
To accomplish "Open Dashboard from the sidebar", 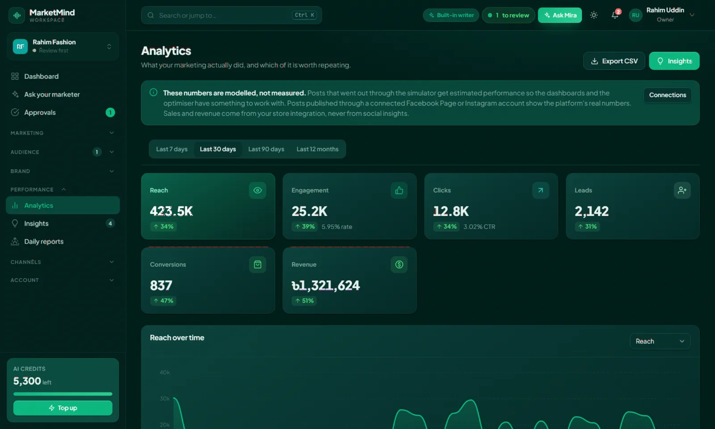I will (63, 76).
